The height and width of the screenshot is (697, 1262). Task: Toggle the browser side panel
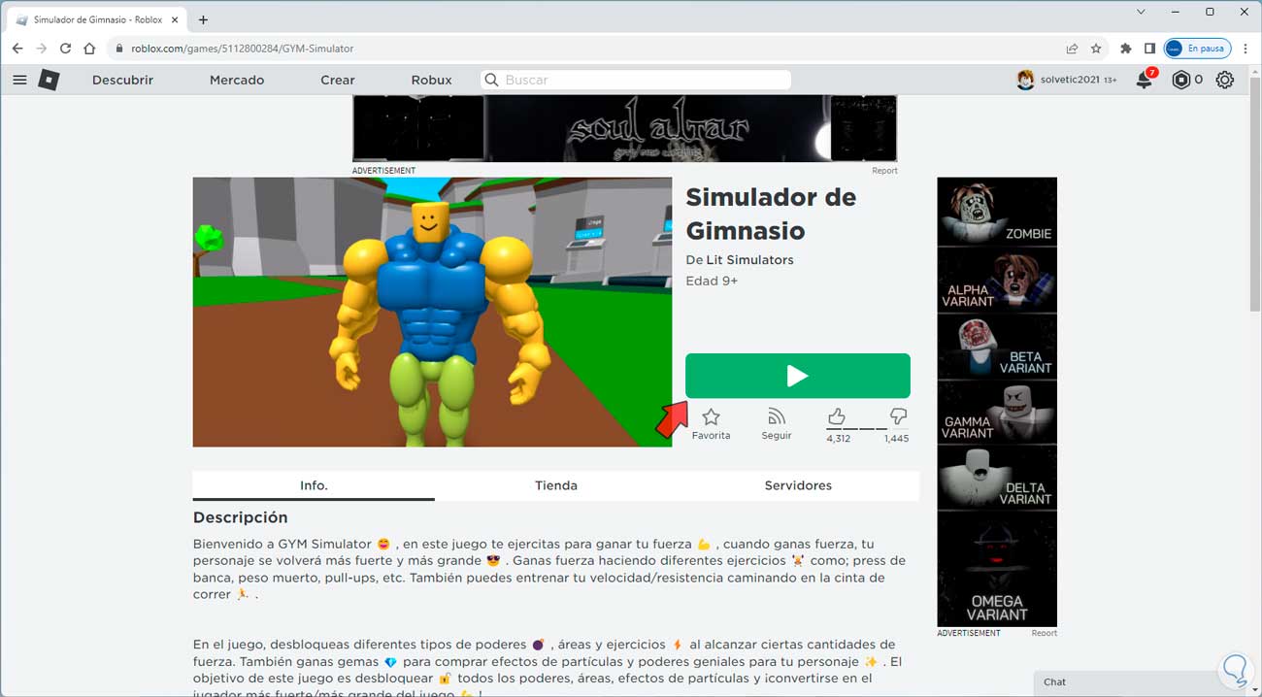click(x=1149, y=49)
